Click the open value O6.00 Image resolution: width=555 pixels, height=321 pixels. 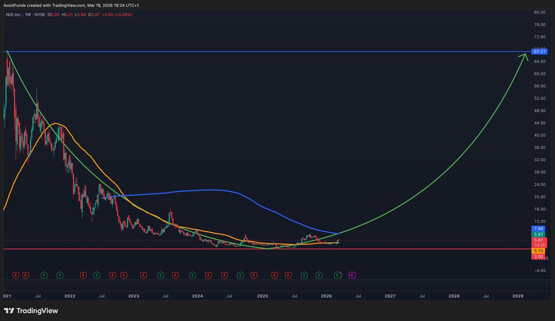pyautogui.click(x=53, y=15)
